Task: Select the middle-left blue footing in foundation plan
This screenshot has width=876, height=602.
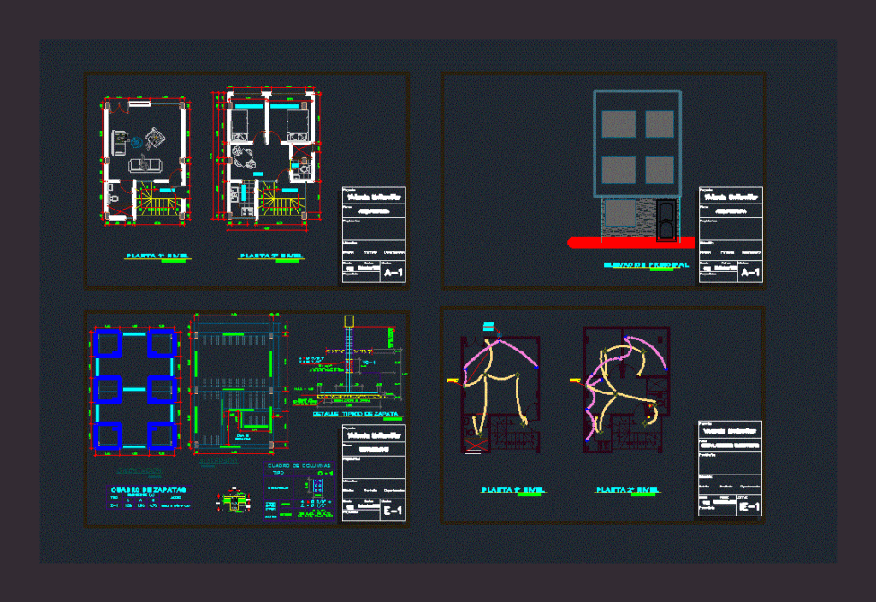Action: tap(108, 389)
